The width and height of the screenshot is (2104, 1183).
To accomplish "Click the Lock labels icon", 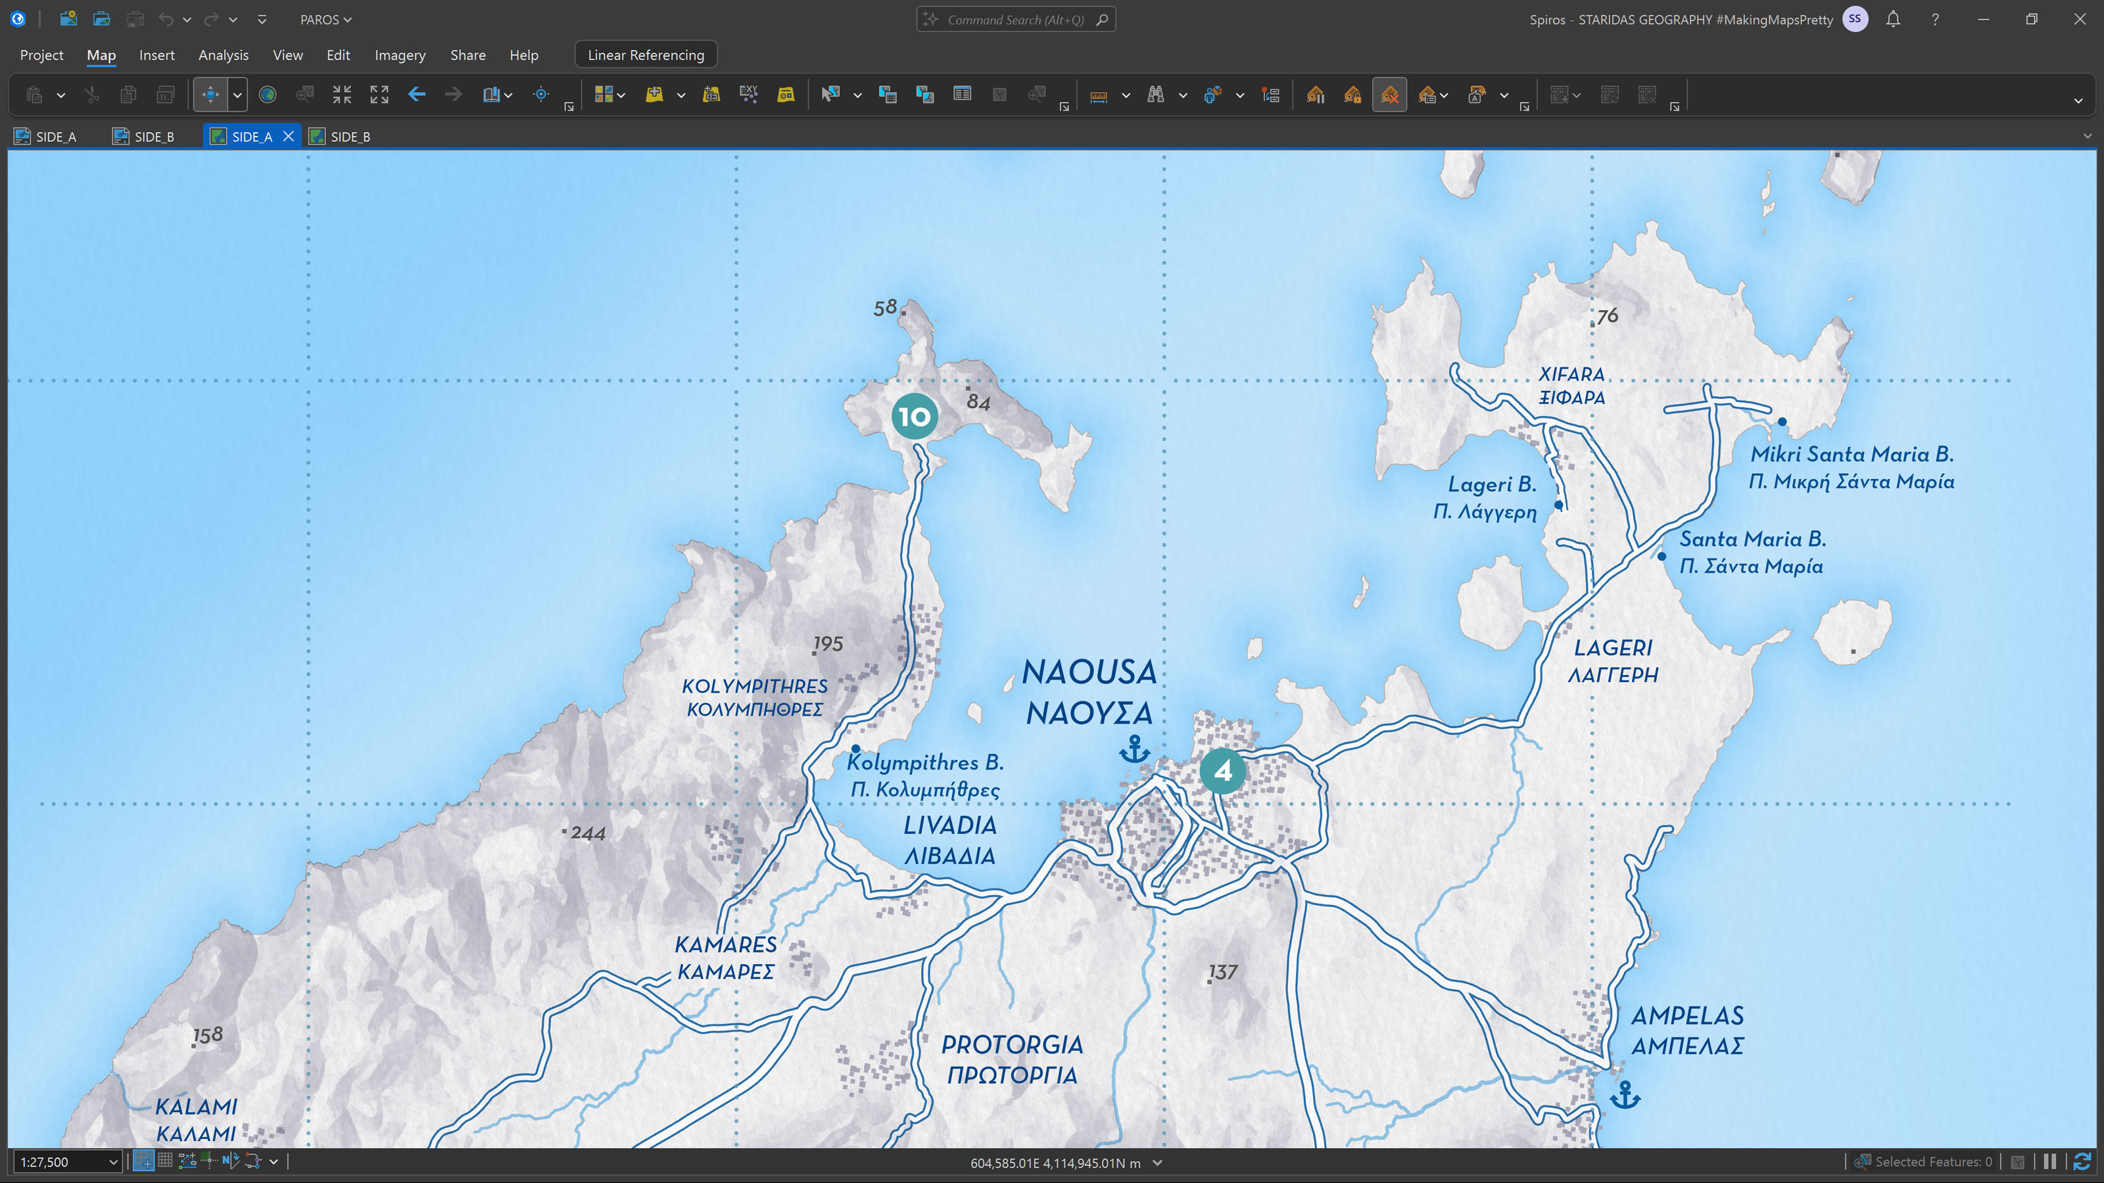I will 1352,95.
